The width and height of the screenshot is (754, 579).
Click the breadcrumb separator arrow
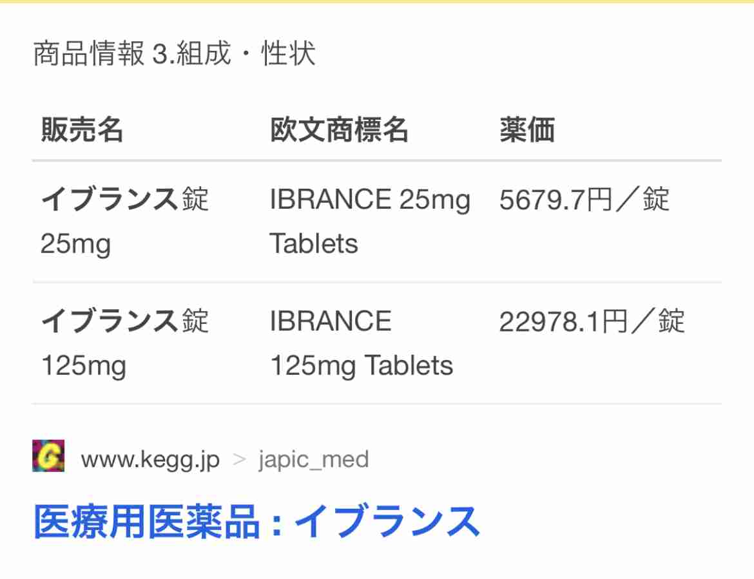[240, 460]
